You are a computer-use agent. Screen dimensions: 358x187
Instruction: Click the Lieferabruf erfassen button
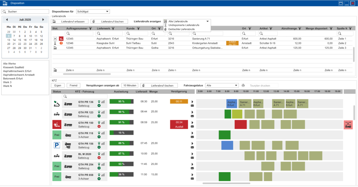click(70, 21)
